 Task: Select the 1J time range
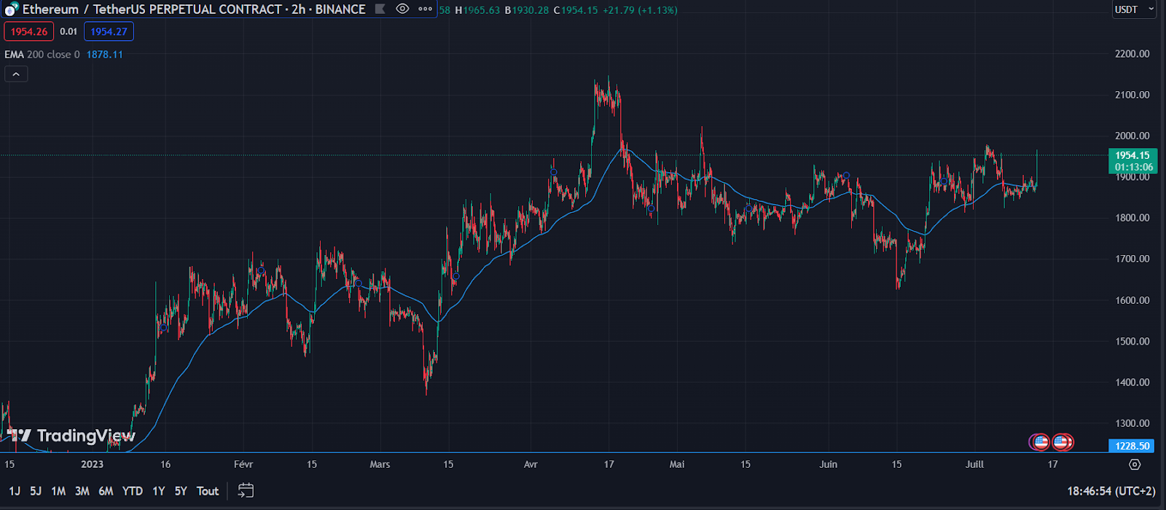[x=15, y=491]
